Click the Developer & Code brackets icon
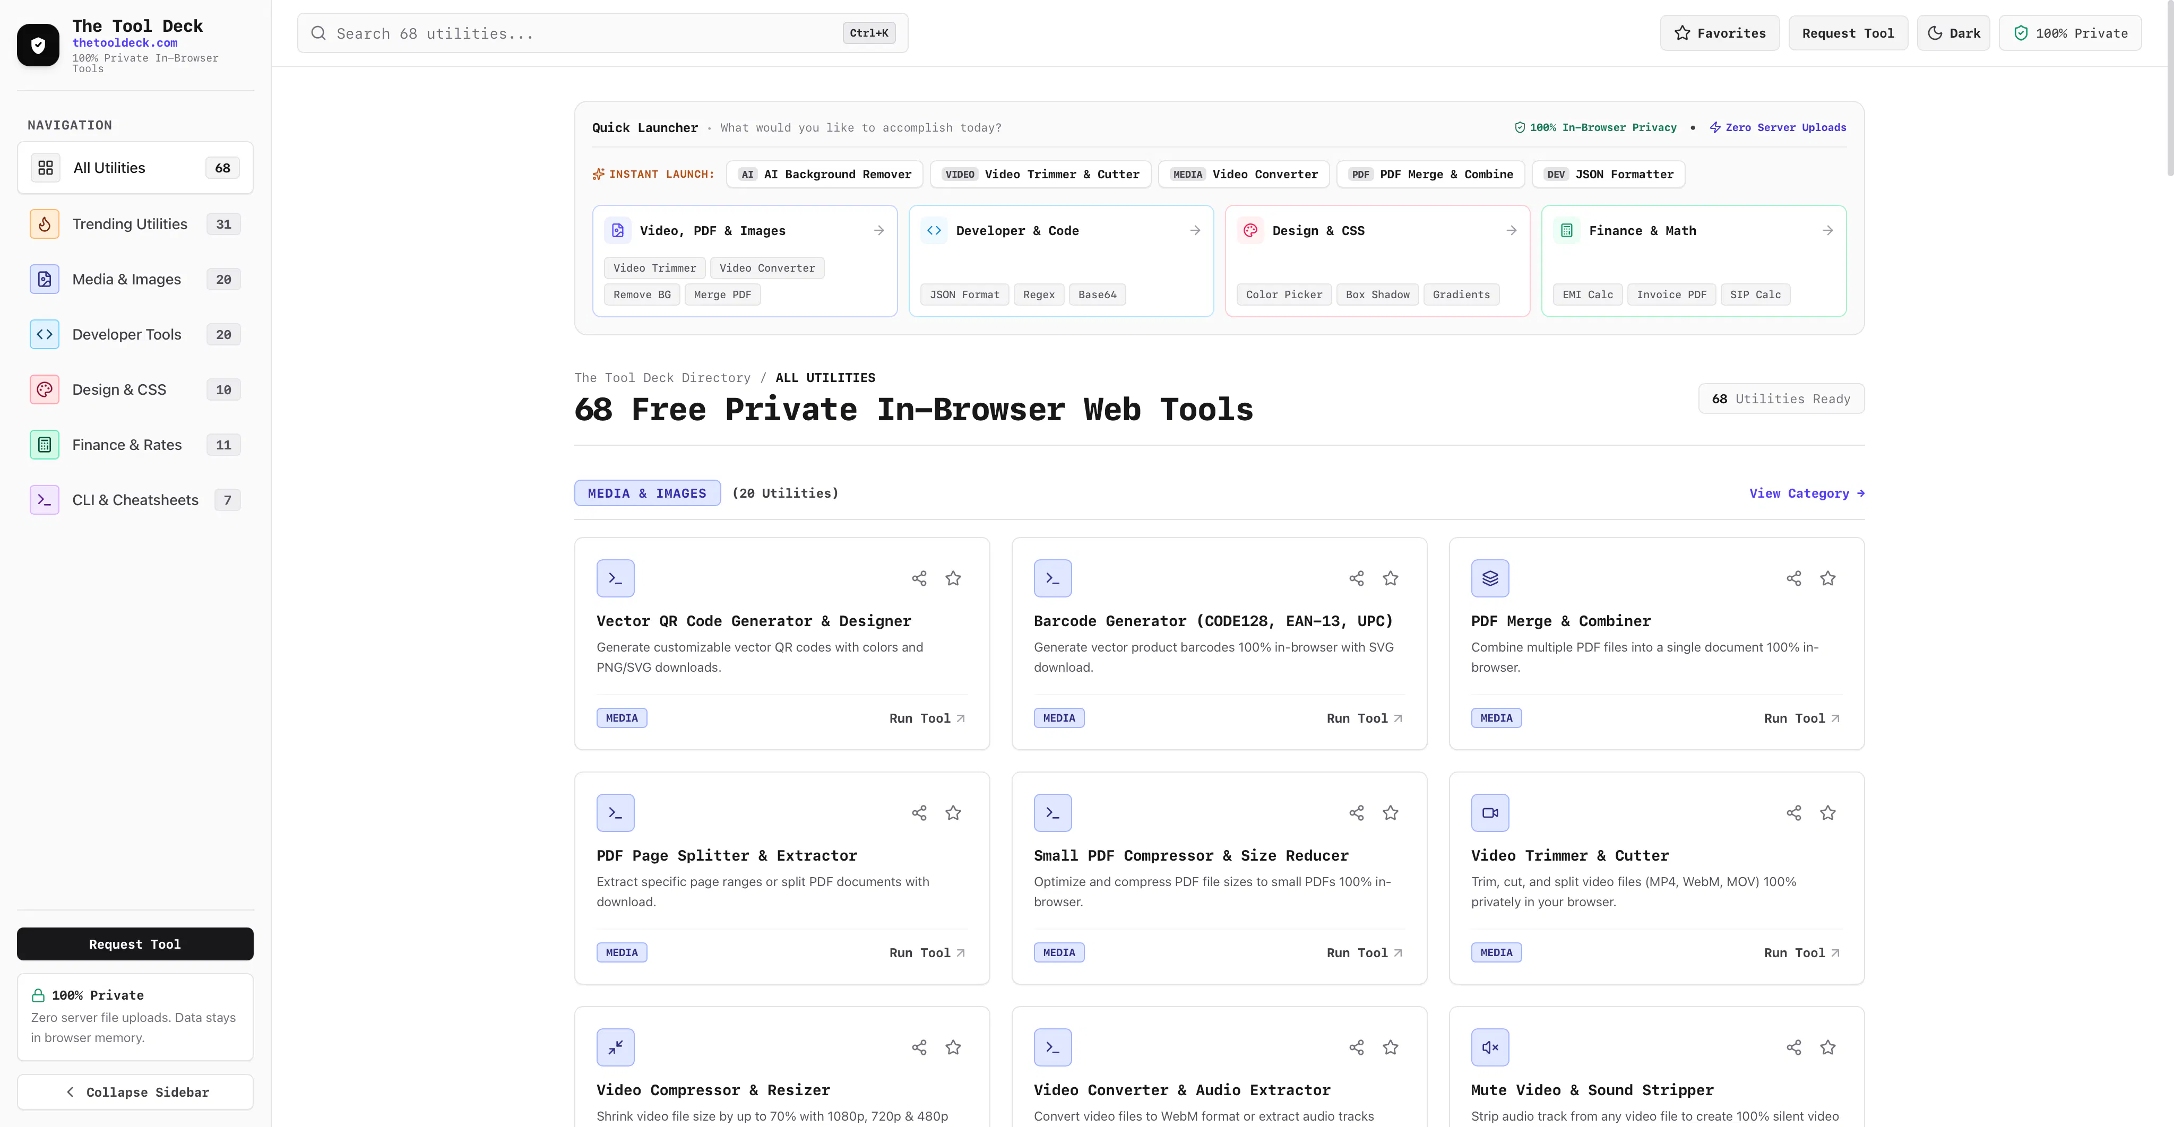 934,230
